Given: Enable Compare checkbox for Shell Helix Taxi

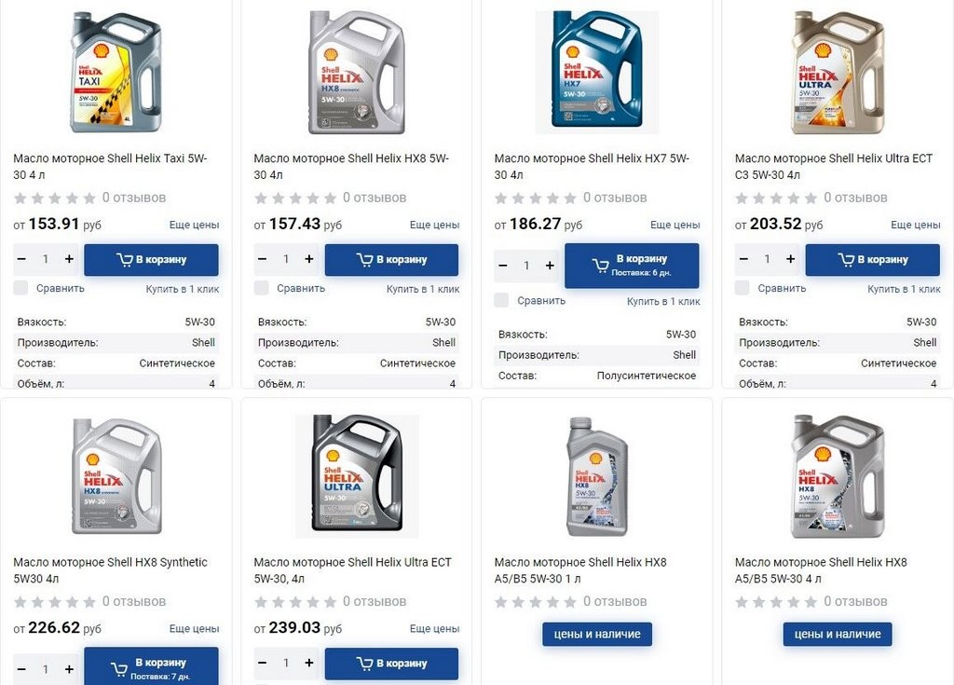Looking at the screenshot, I should (x=20, y=288).
